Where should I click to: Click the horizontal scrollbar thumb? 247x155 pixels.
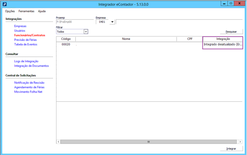[x=148, y=142]
